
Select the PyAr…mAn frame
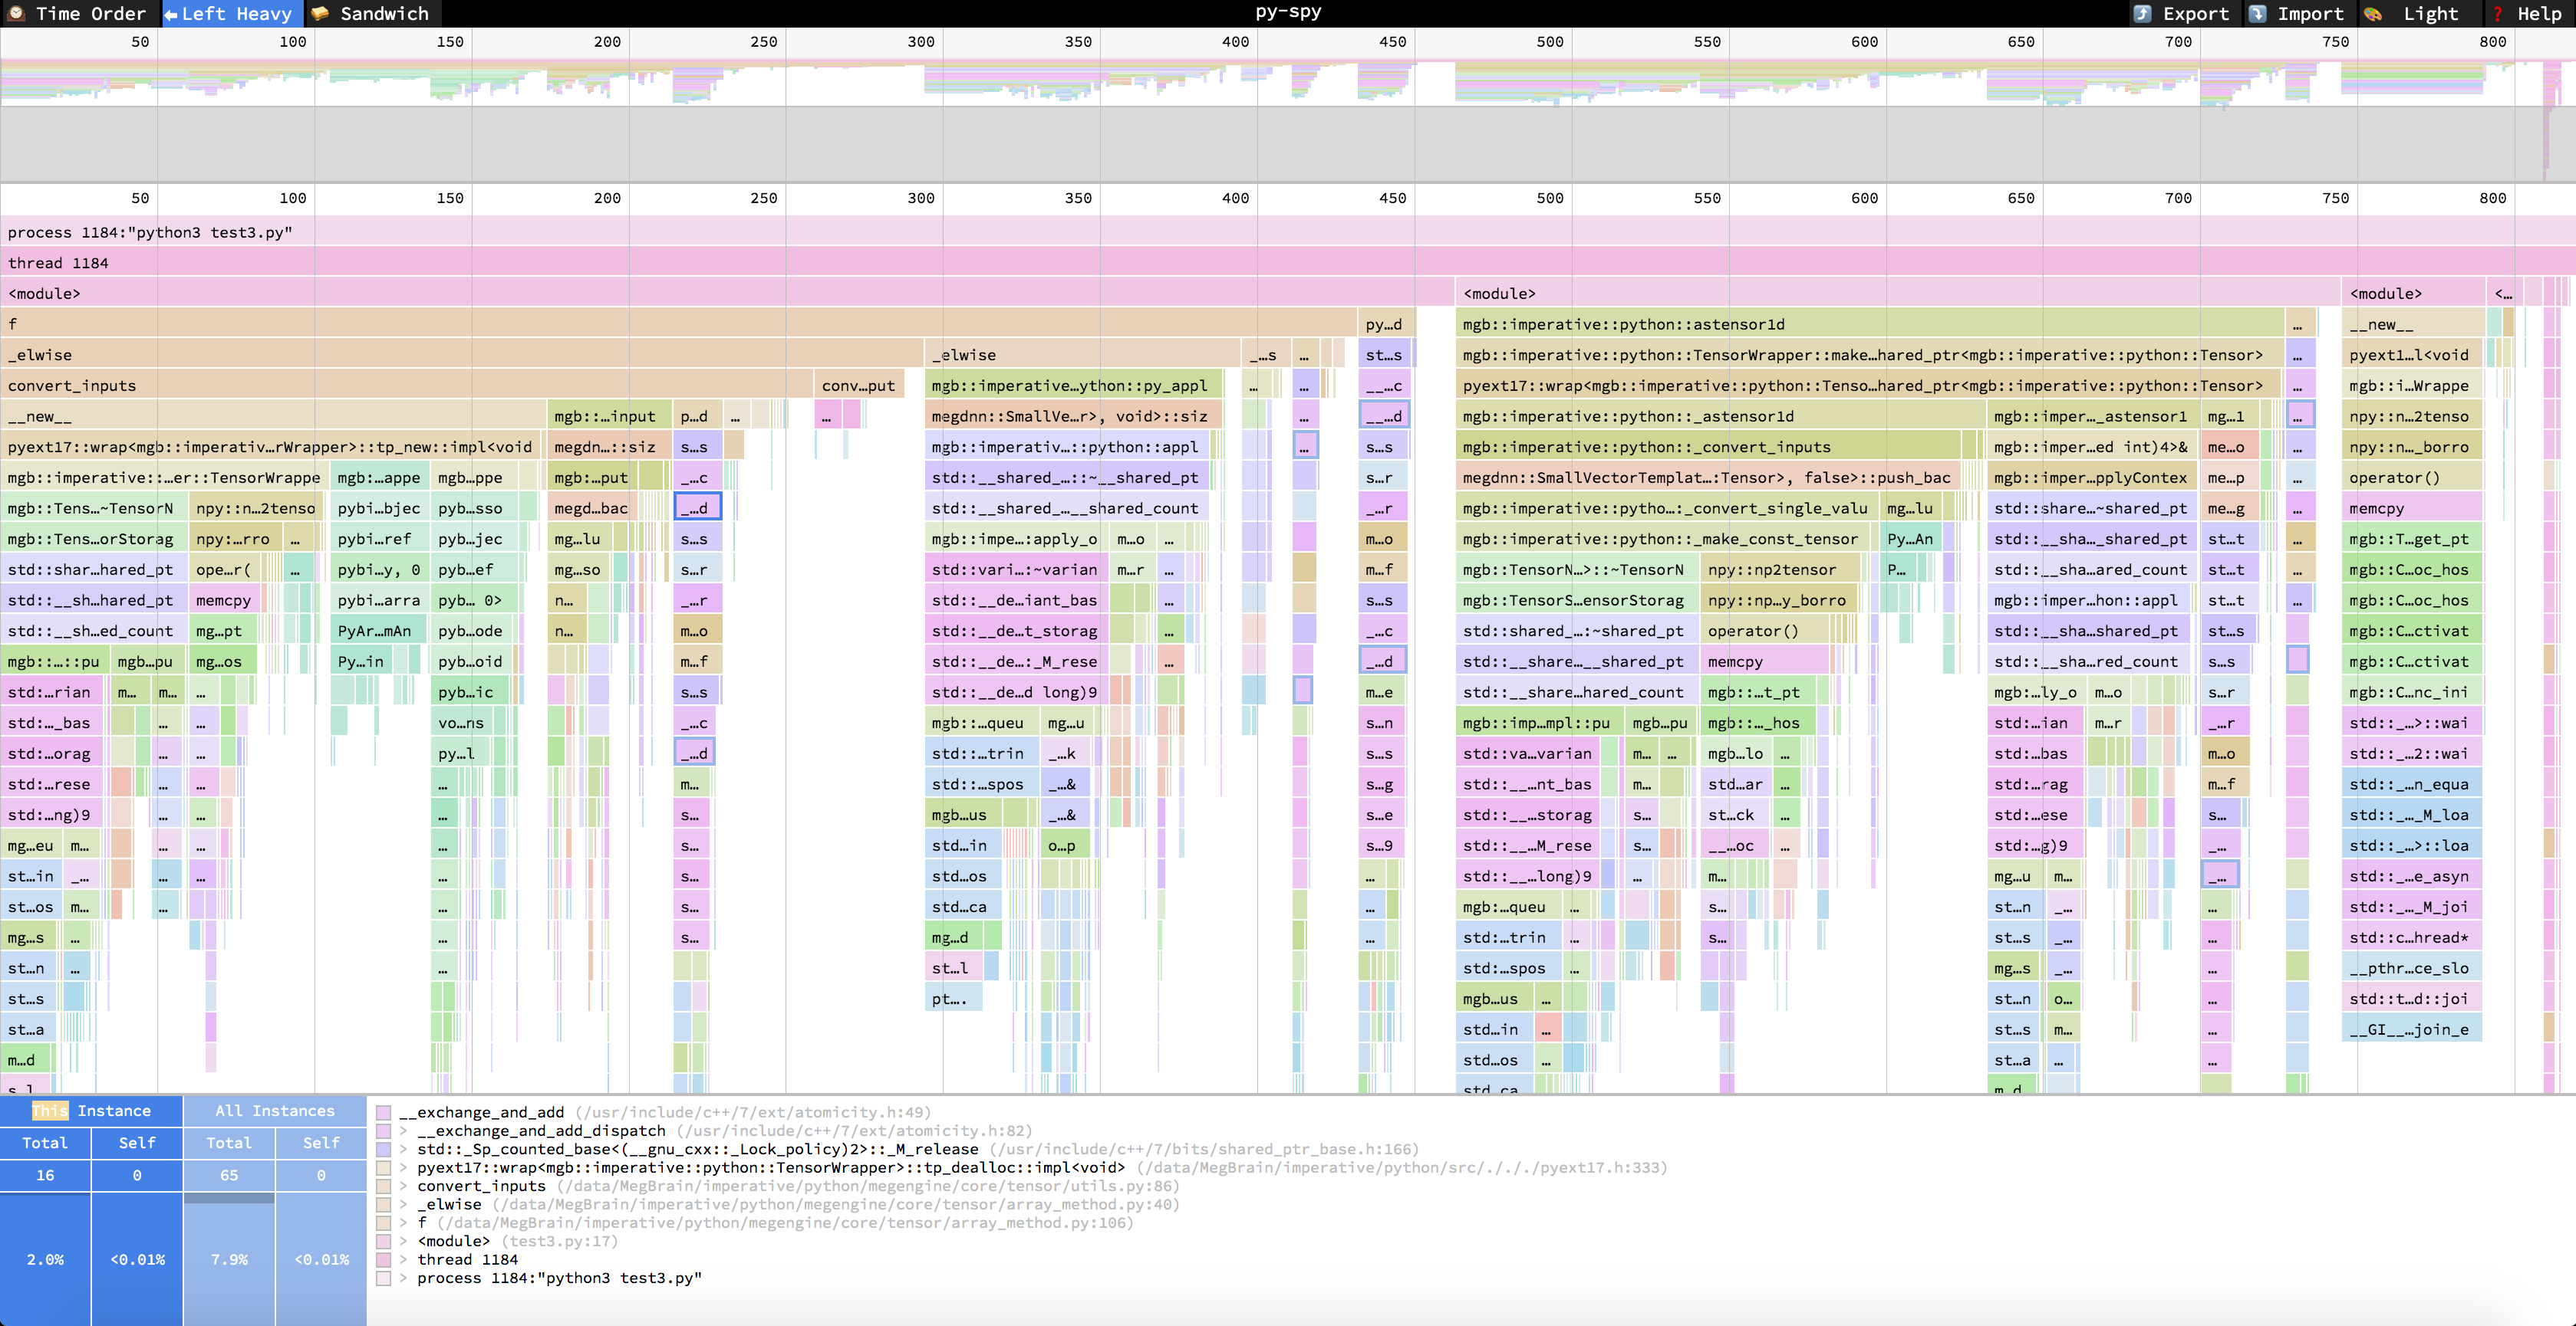pyautogui.click(x=379, y=631)
